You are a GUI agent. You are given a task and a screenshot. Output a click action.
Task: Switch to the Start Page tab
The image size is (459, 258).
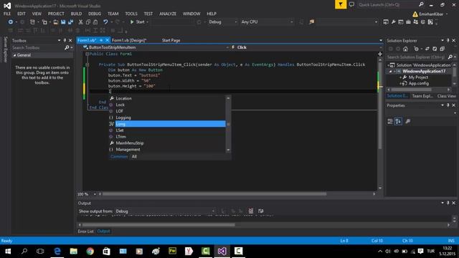[171, 40]
